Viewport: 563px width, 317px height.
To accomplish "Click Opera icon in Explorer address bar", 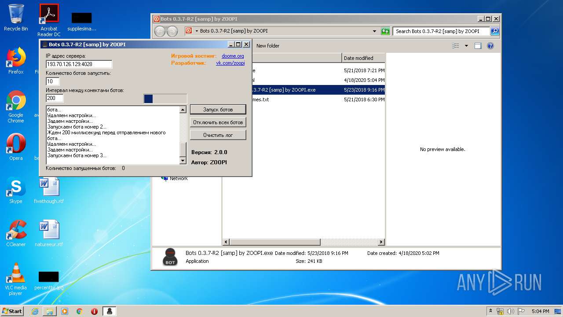I will coord(189,31).
